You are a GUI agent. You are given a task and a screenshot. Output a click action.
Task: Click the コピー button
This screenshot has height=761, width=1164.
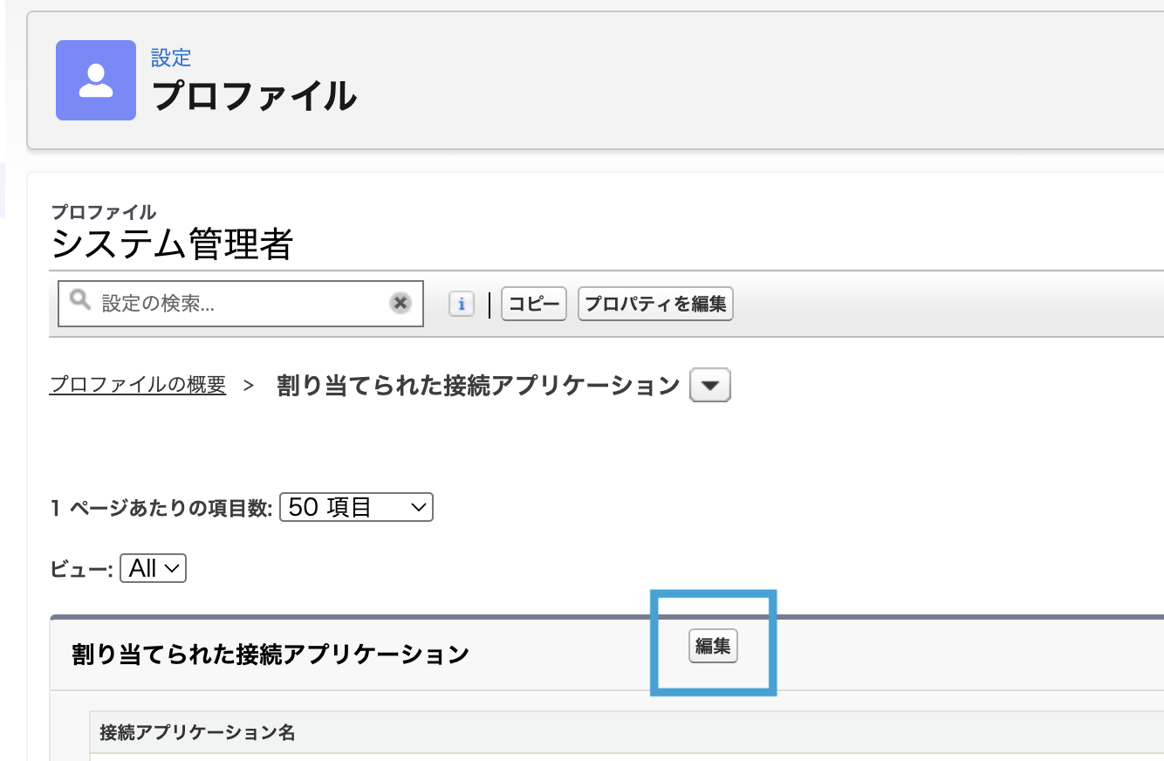pyautogui.click(x=534, y=304)
